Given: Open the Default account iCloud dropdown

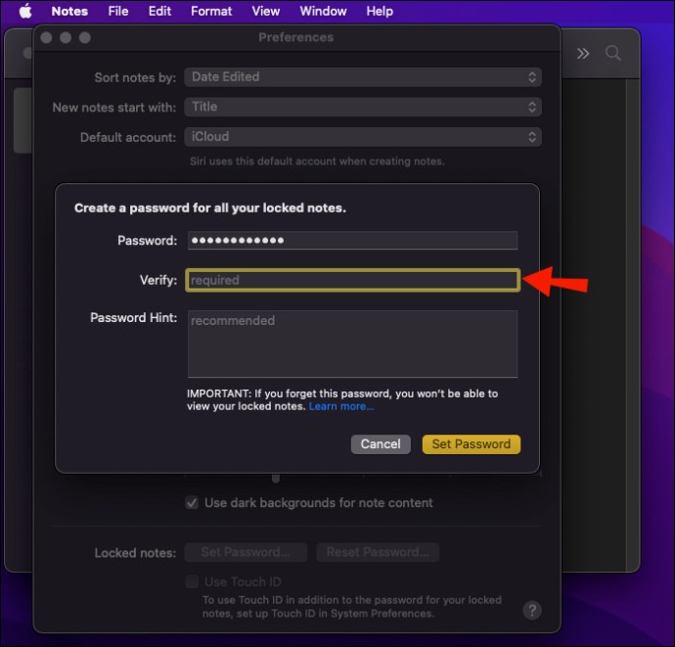Looking at the screenshot, I should click(x=363, y=137).
